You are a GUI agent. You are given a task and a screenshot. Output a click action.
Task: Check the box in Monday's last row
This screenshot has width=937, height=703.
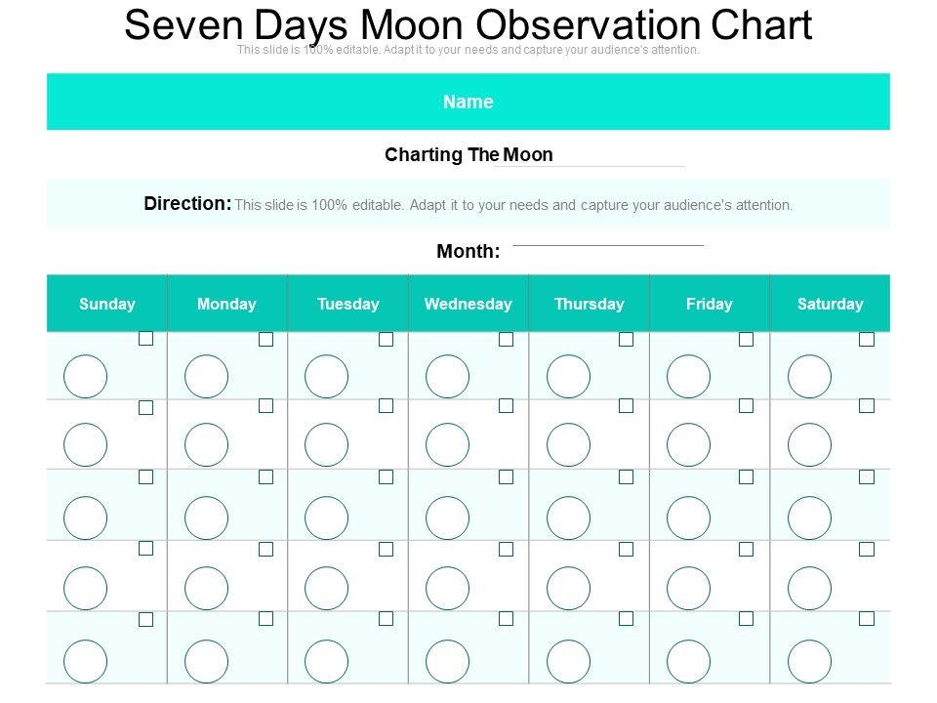[265, 618]
